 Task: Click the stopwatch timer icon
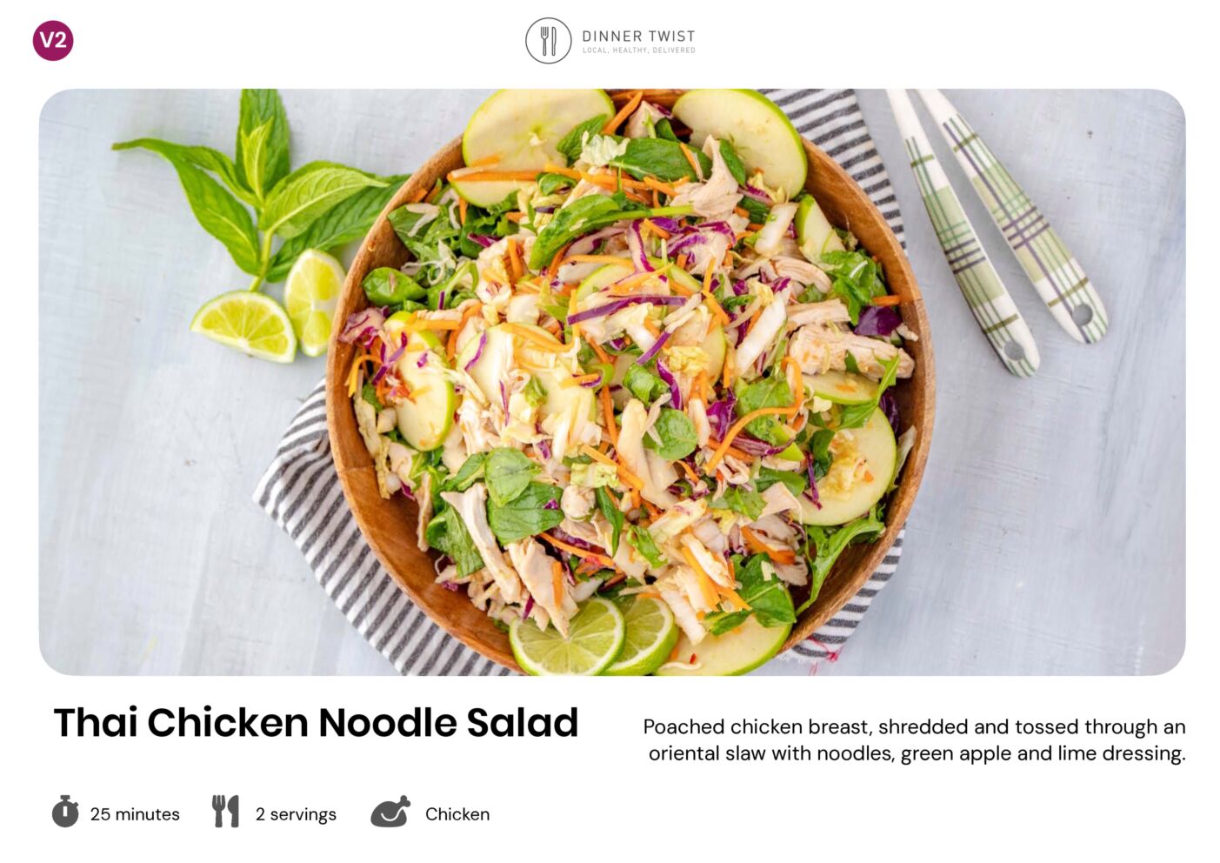65,811
